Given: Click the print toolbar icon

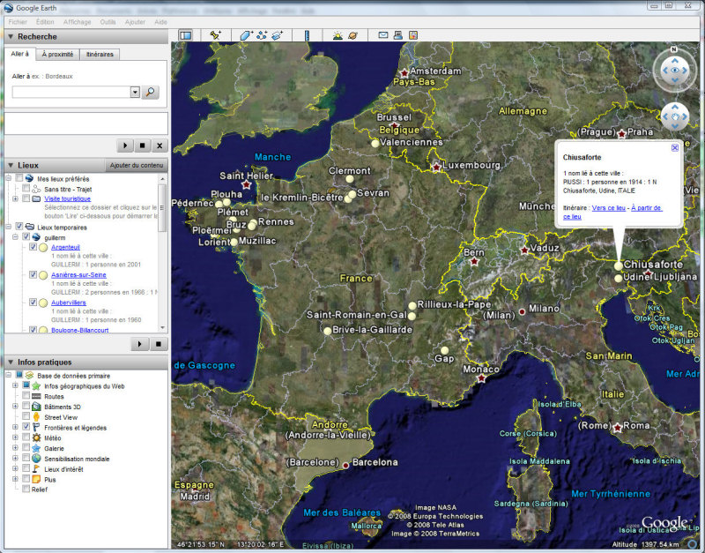Looking at the screenshot, I should coord(398,34).
